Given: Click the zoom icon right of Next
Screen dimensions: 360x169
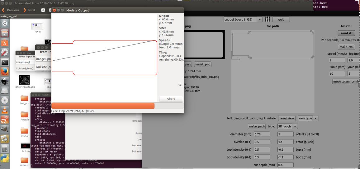Looking at the screenshot, I should [x=43, y=10].
